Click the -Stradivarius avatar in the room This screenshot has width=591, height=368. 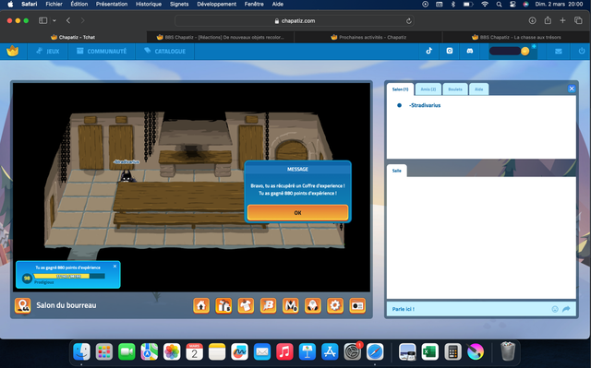click(127, 176)
